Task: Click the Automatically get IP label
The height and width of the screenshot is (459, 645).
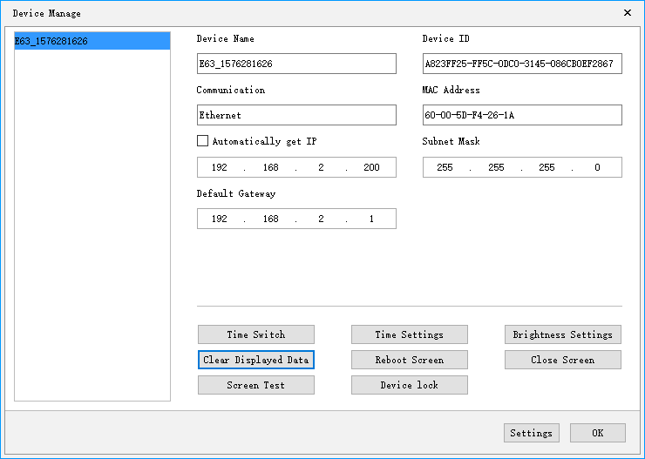Action: point(264,141)
